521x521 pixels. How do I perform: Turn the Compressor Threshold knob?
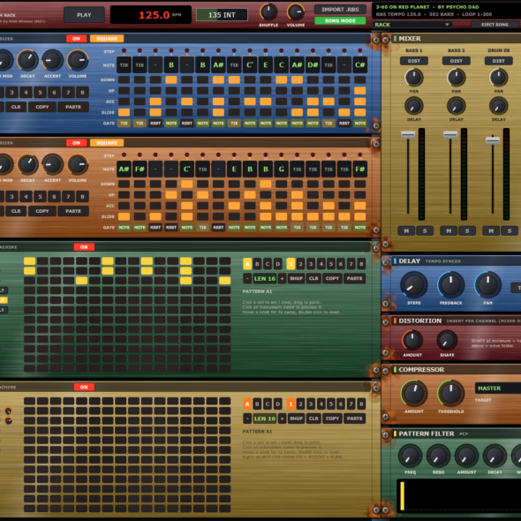pos(451,394)
